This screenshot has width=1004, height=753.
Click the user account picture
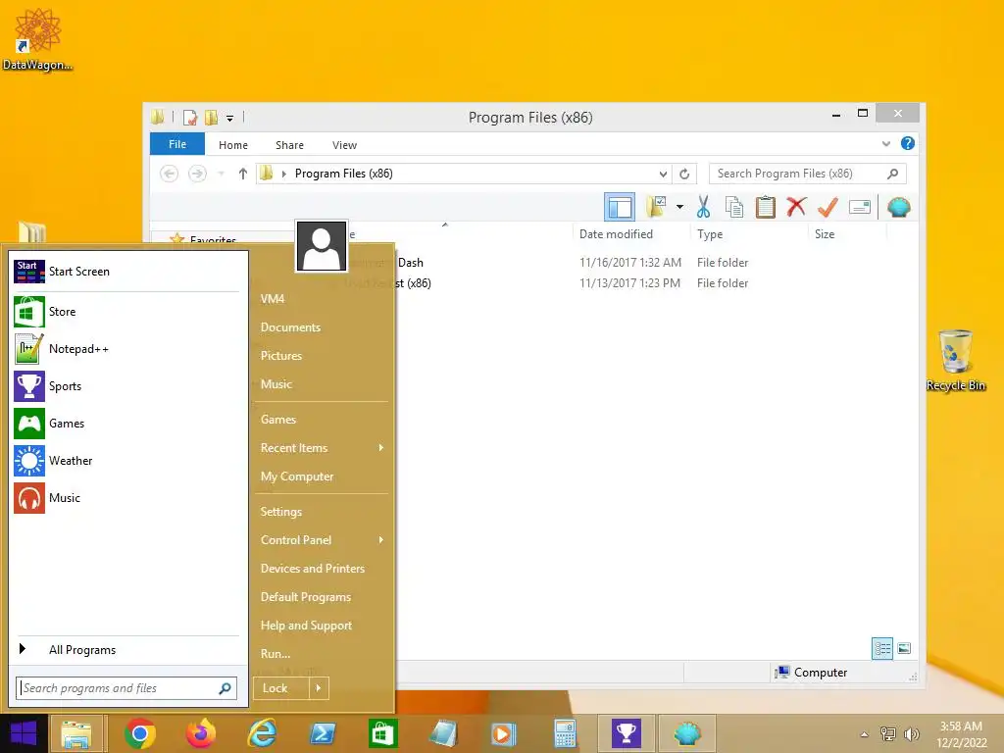pyautogui.click(x=322, y=246)
